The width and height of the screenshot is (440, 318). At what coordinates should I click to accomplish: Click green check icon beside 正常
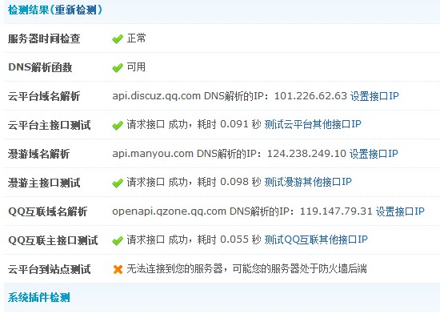pyautogui.click(x=118, y=38)
